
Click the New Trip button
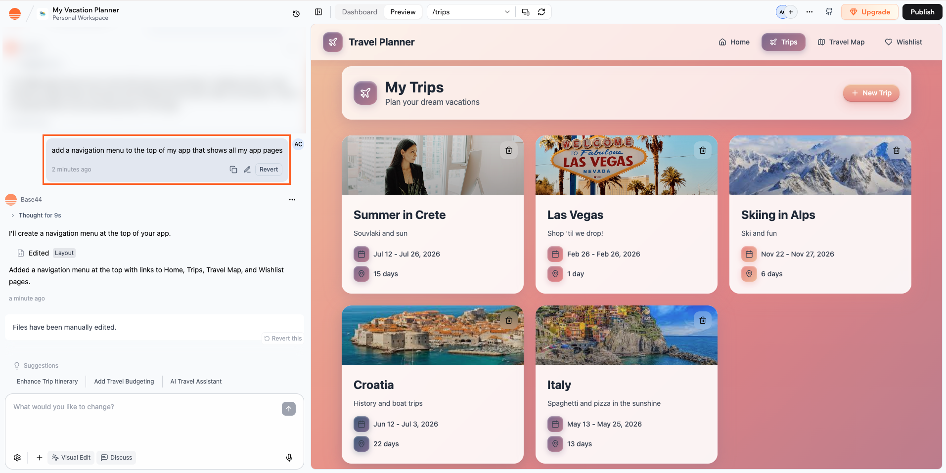click(x=871, y=93)
